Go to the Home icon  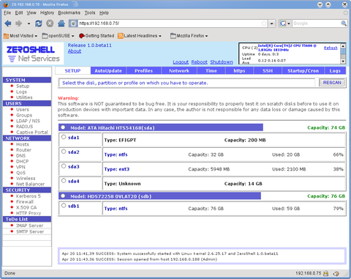tap(61, 23)
